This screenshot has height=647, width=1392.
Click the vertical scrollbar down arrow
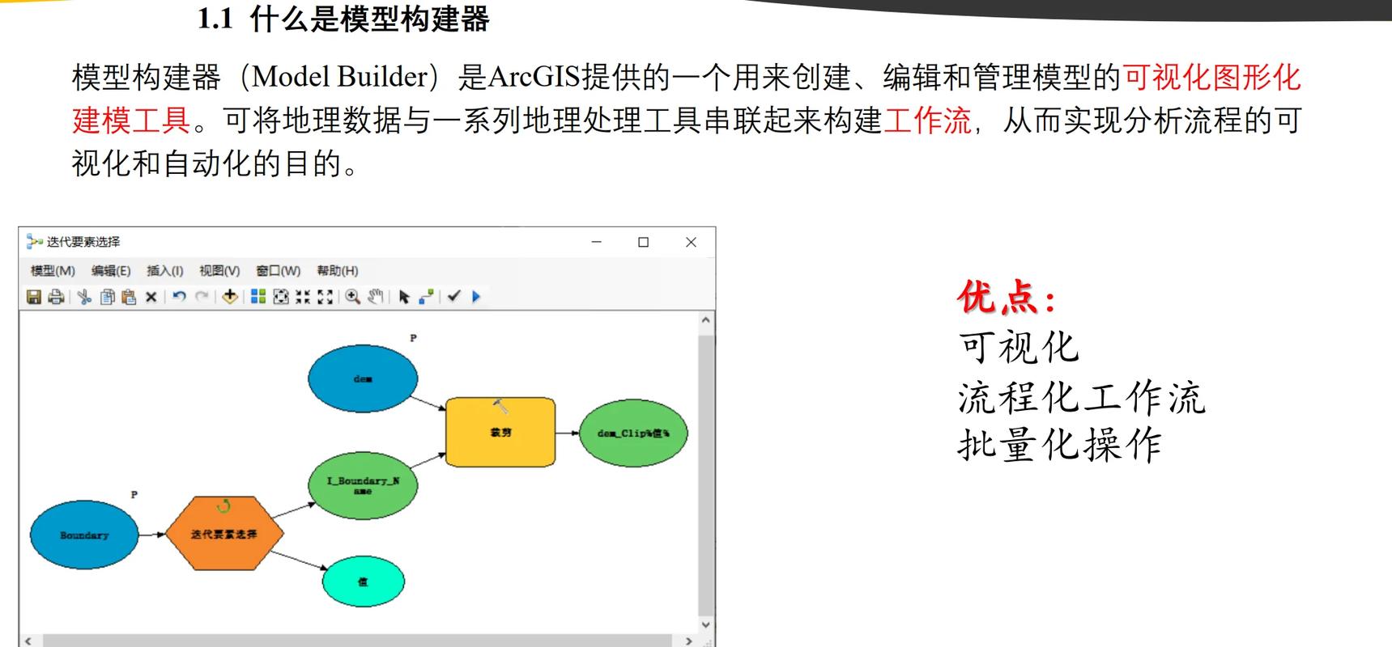705,624
